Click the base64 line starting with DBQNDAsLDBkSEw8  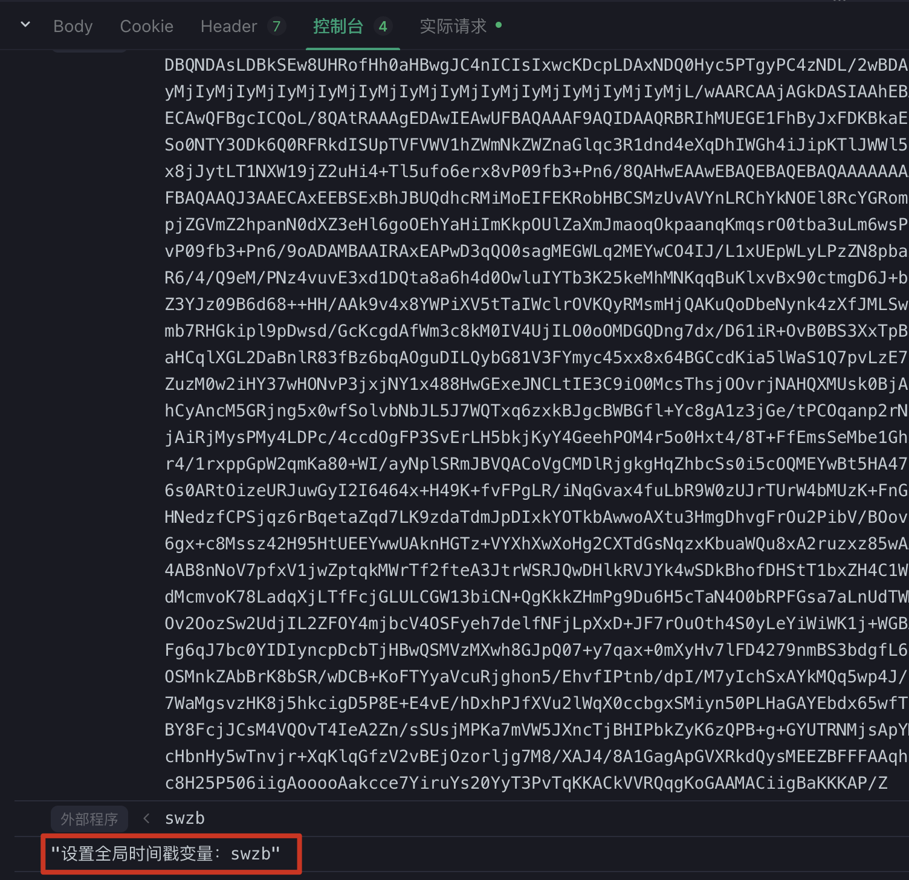535,65
